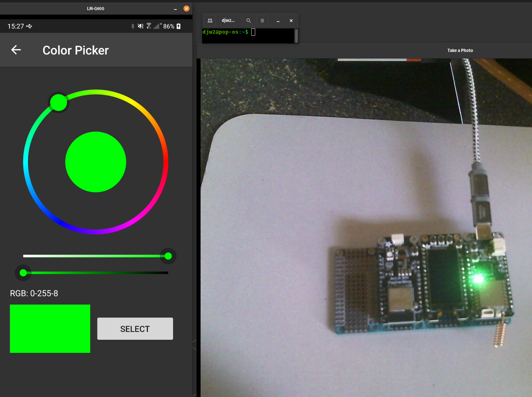Click the large green circle in the wheel
Screen dimensions: 532x397
(96, 162)
